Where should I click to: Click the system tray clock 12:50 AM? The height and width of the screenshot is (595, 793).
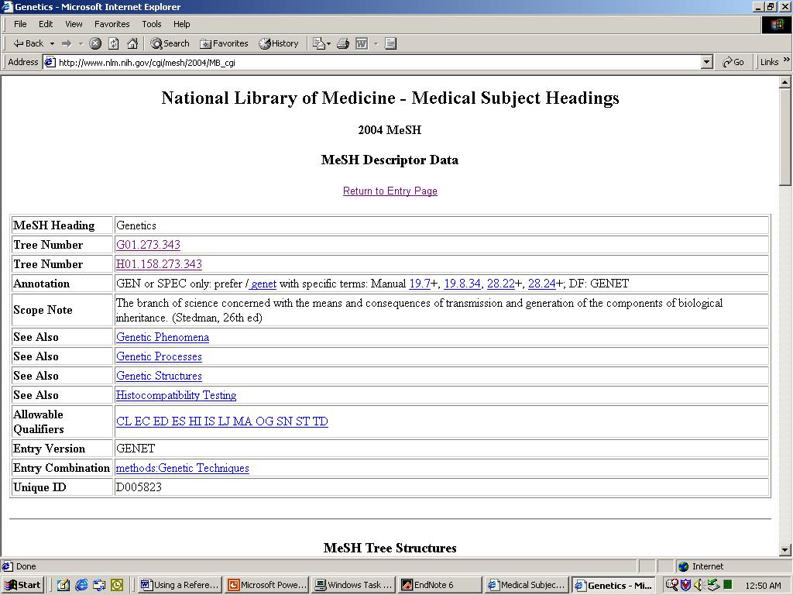[763, 586]
